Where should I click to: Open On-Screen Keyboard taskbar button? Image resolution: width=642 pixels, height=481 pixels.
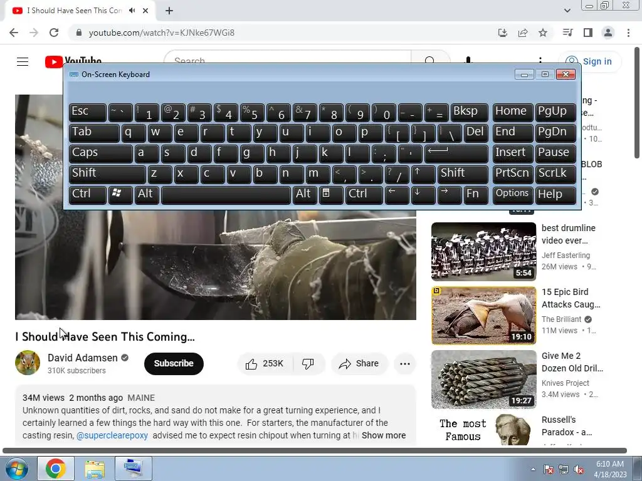(134, 468)
